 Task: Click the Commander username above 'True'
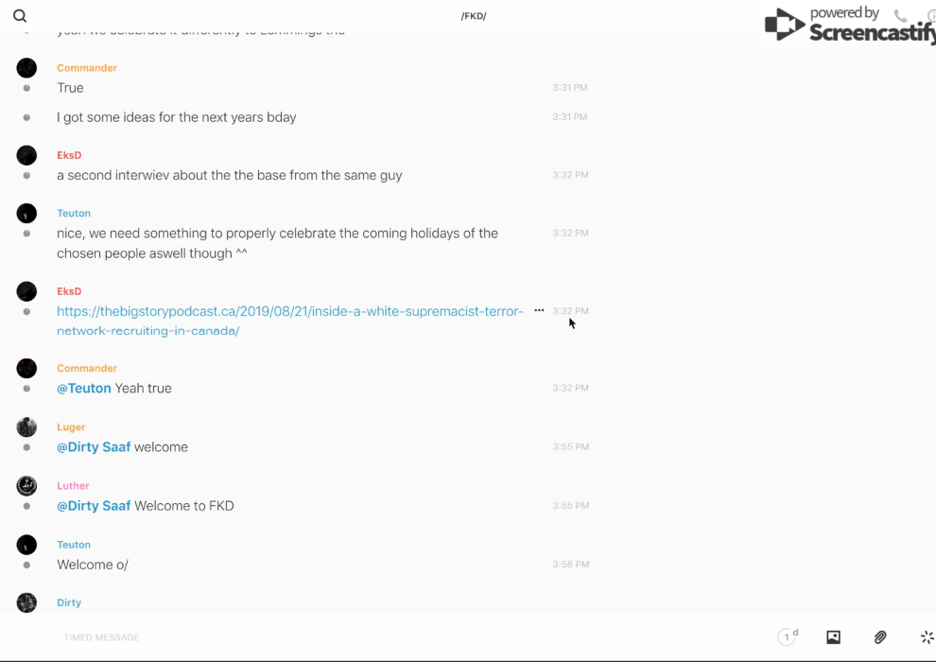click(87, 68)
